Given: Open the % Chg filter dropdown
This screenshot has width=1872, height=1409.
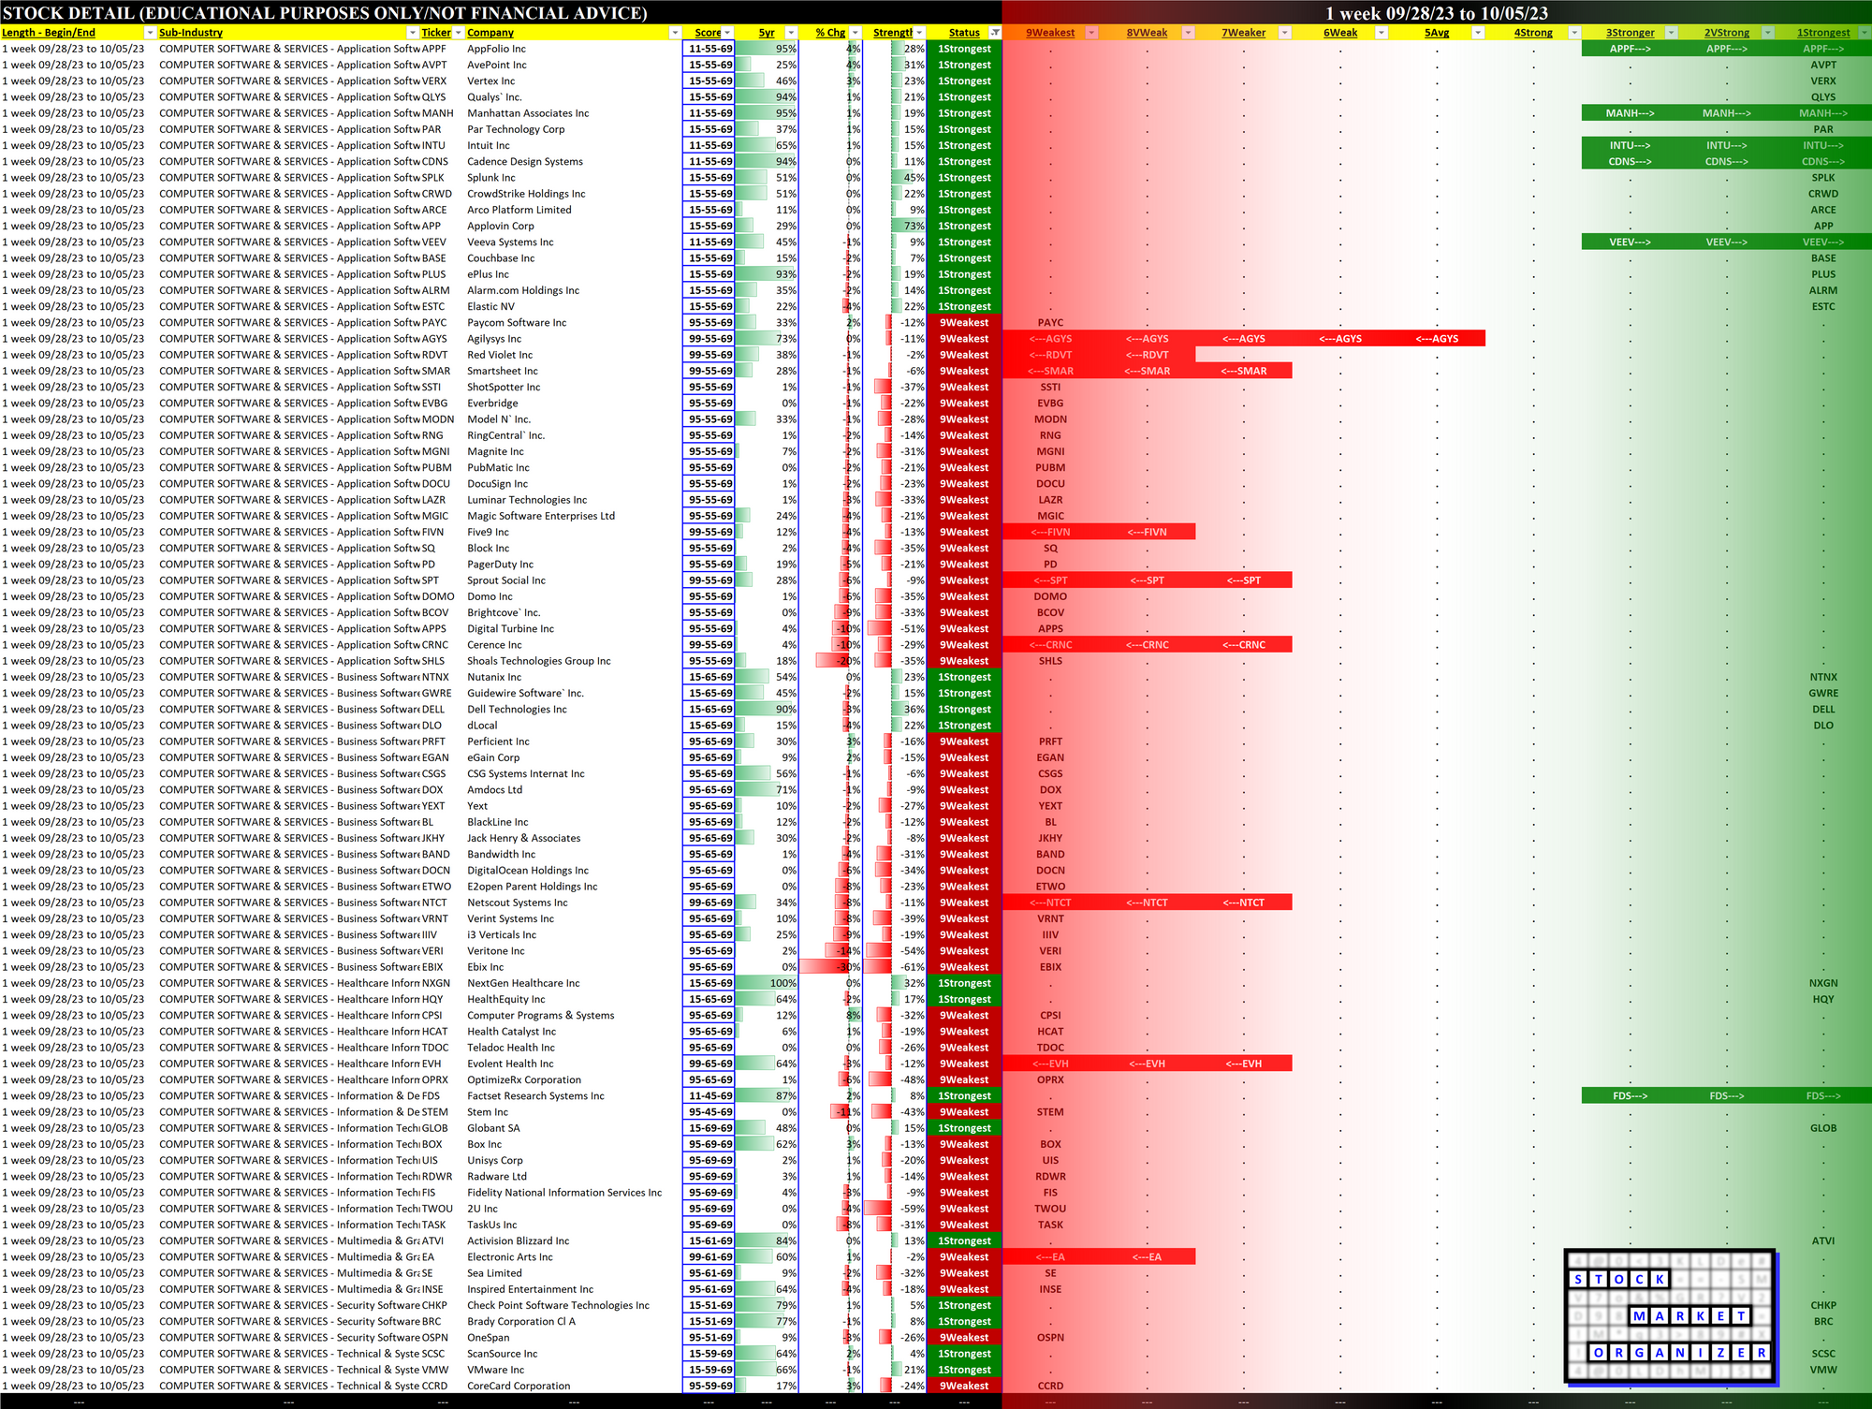Looking at the screenshot, I should 856,33.
